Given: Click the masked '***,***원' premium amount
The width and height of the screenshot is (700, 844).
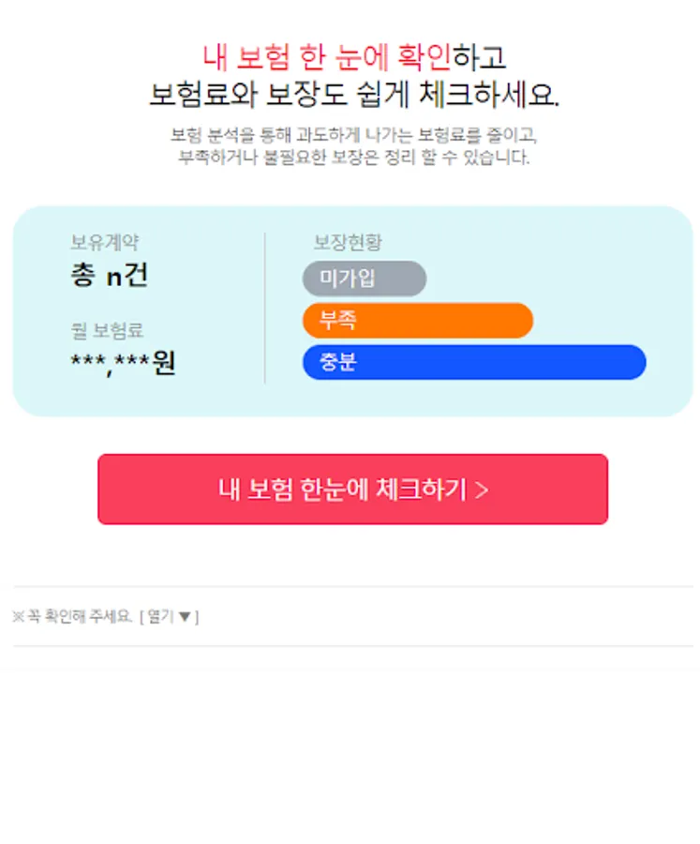Looking at the screenshot, I should click(123, 363).
